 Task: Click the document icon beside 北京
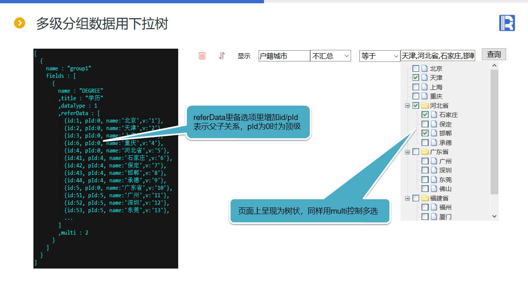[x=424, y=68]
